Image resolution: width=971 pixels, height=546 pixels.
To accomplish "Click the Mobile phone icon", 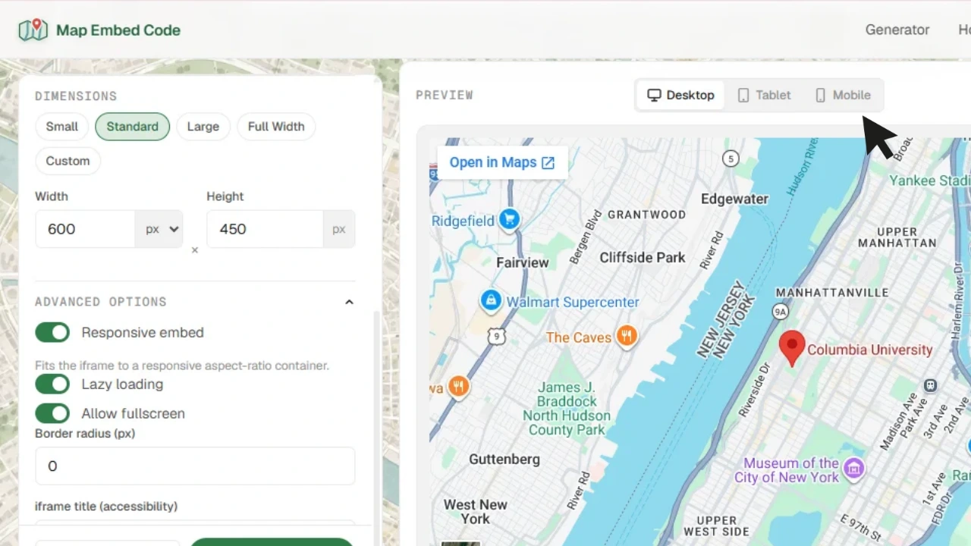I will tap(820, 95).
